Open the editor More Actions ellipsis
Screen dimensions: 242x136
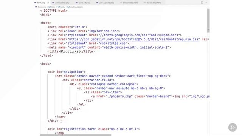(206, 3)
